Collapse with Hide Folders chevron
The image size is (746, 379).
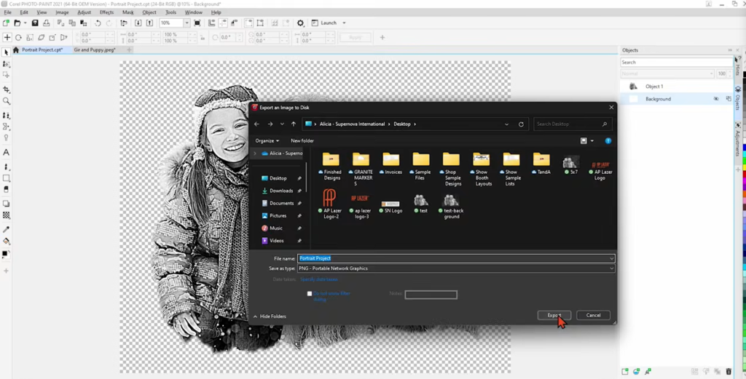256,316
